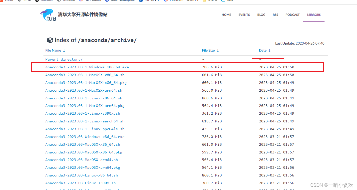Download Anaconda3-2023.03-Linux-s390x.sh
Image resolution: width=357 pixels, height=190 pixels.
(80, 183)
